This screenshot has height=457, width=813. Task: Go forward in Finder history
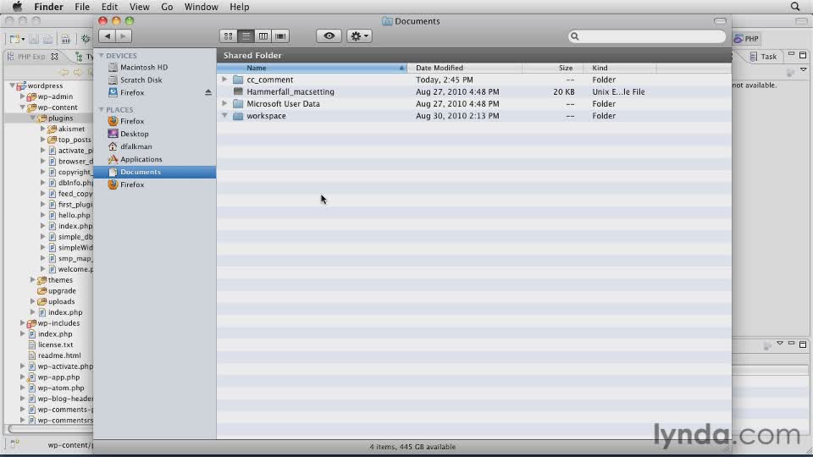[x=124, y=36]
